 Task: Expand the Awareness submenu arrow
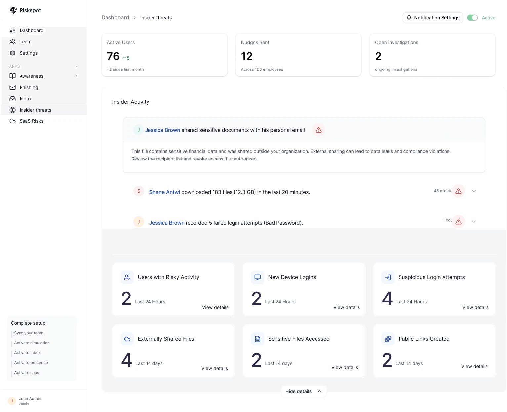pyautogui.click(x=77, y=76)
